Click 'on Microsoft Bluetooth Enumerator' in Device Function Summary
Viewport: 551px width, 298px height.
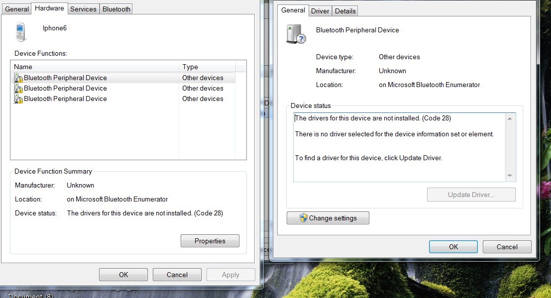pyautogui.click(x=117, y=199)
